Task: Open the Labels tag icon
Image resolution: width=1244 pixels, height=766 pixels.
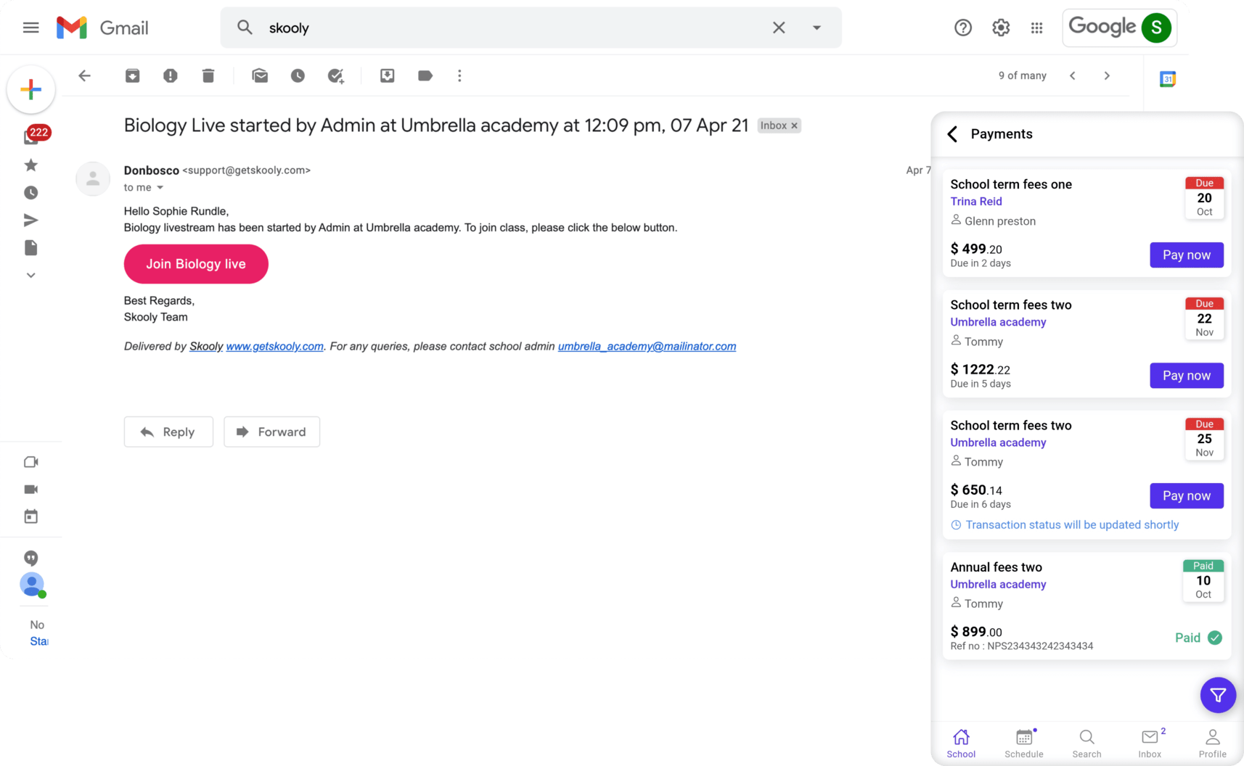Action: 425,75
